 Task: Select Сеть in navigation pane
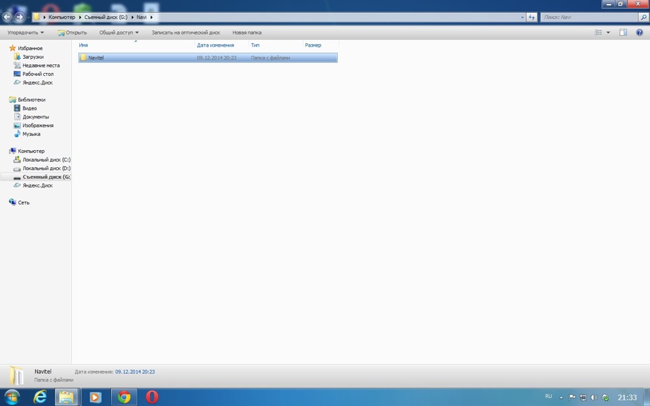click(24, 202)
